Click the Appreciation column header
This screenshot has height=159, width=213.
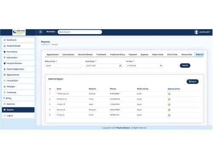click(174, 89)
